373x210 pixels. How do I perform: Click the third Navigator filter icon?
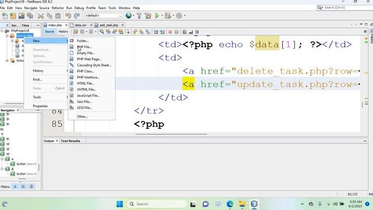pos(31,187)
